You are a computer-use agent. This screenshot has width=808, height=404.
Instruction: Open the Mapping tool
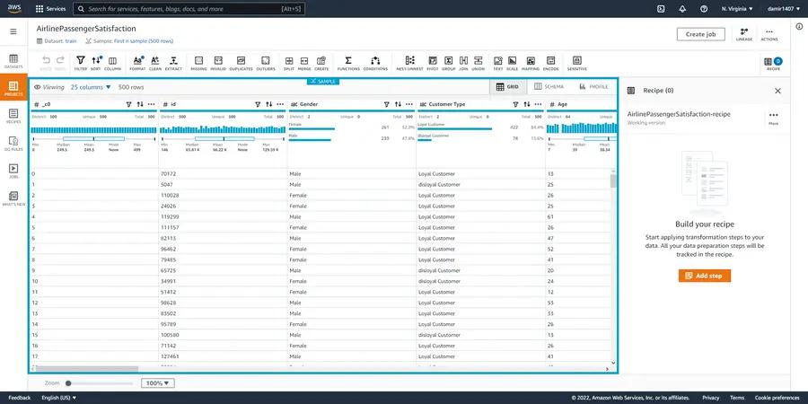click(531, 63)
